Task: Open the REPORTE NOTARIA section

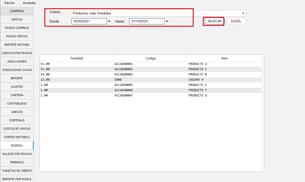Action: (17, 45)
